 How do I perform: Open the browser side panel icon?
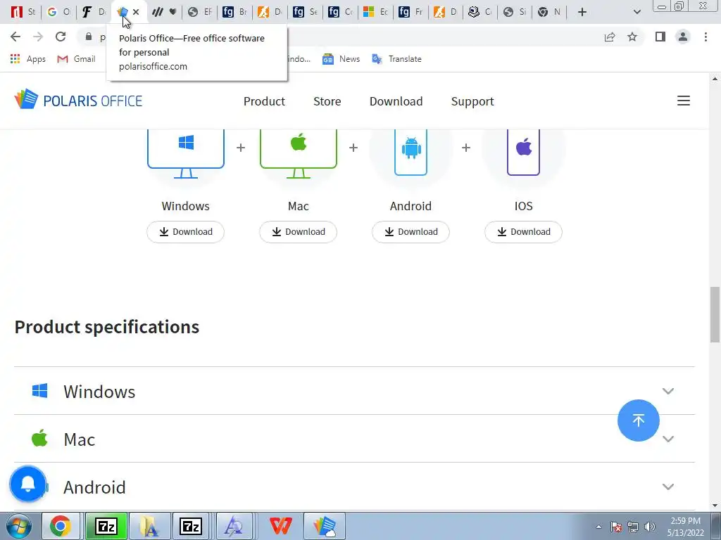point(660,37)
